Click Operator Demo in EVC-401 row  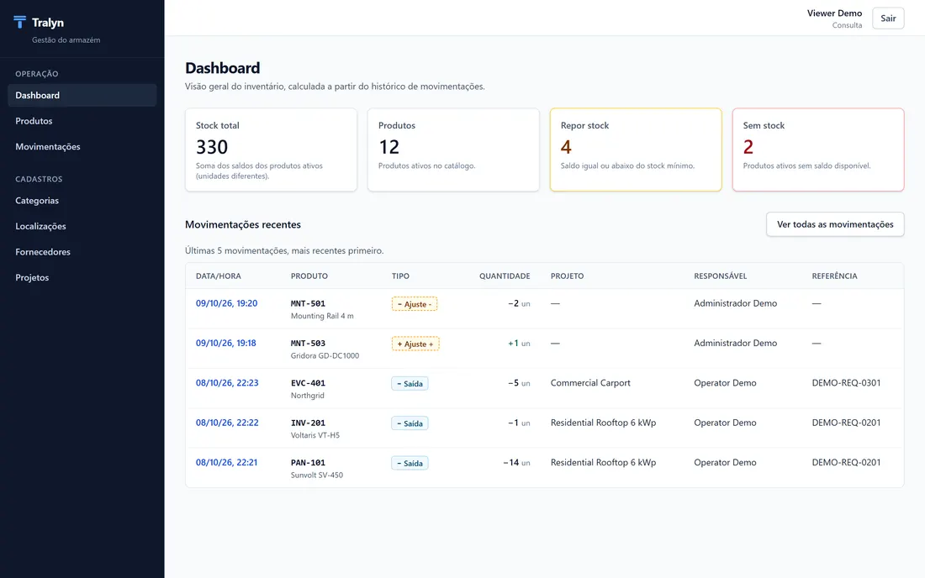(725, 383)
